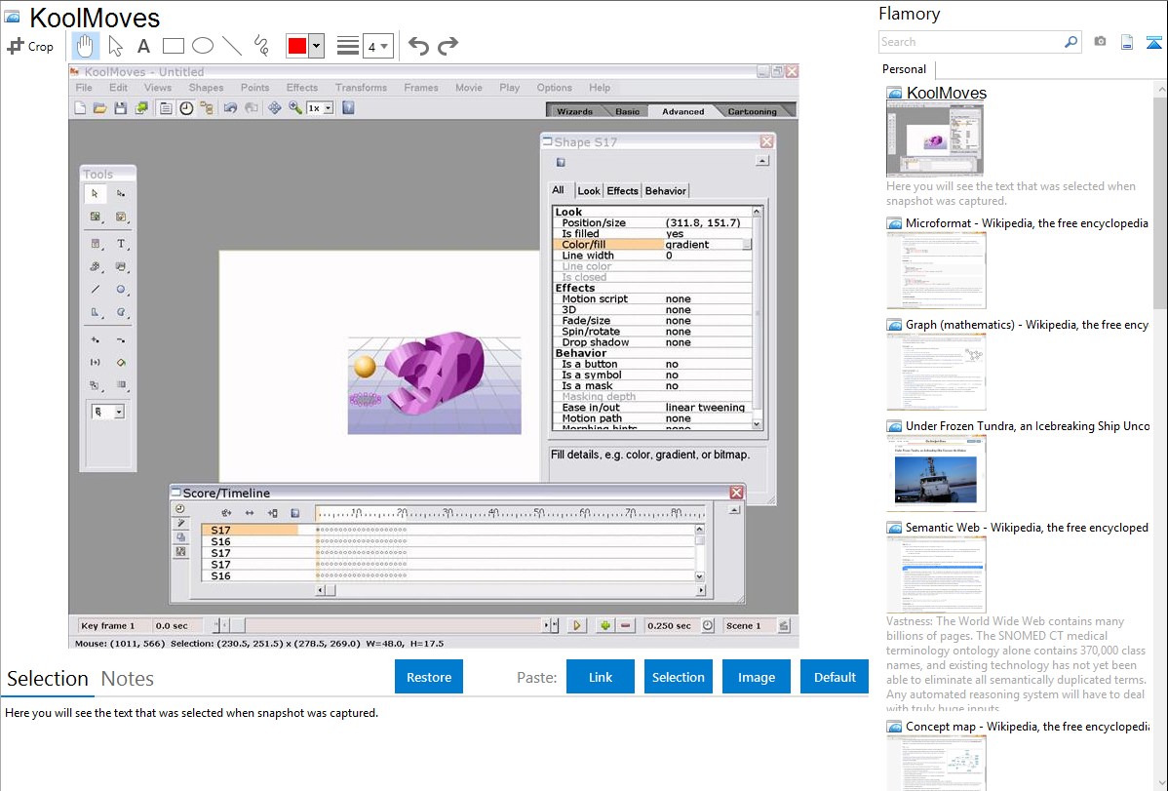Screen dimensions: 1168x791
Task: Select the Color/fill property row
Action: click(x=652, y=245)
